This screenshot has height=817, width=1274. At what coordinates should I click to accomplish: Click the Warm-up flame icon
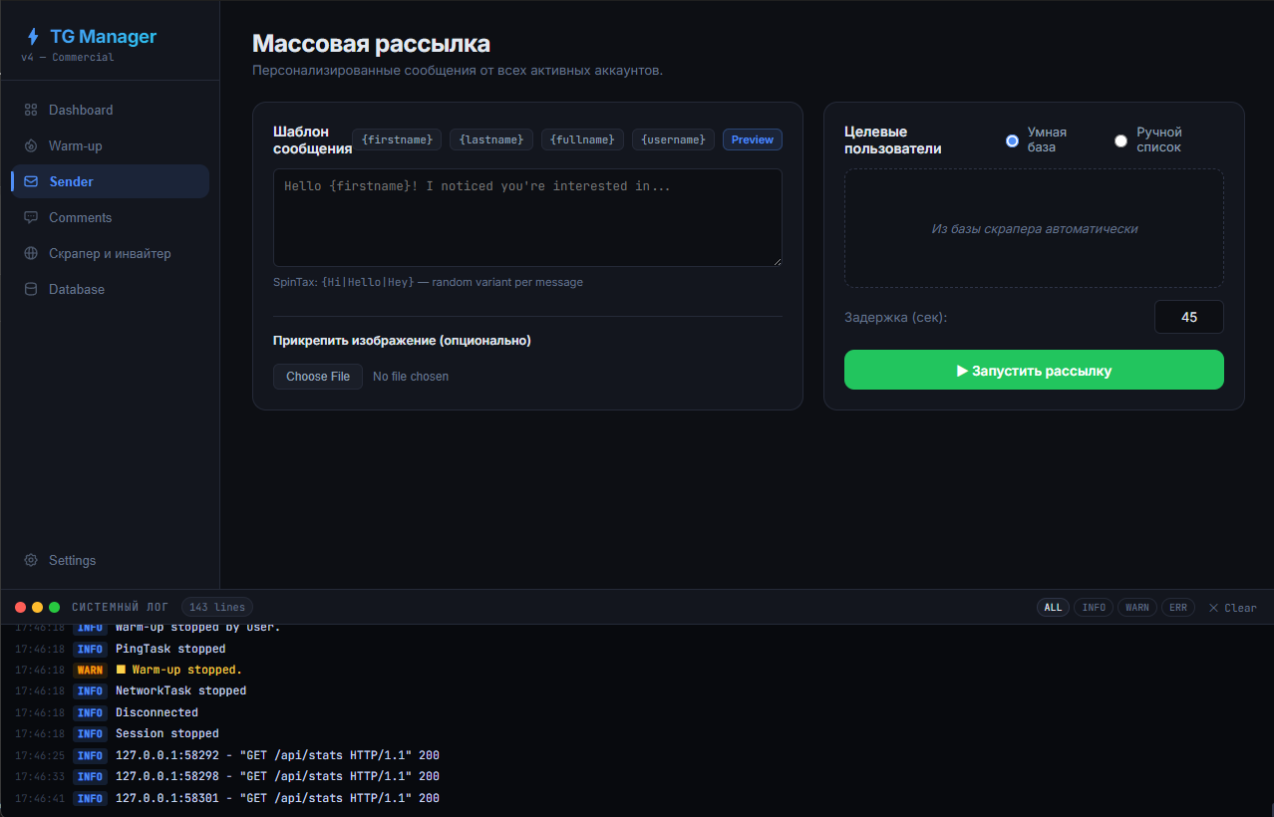[x=31, y=145]
